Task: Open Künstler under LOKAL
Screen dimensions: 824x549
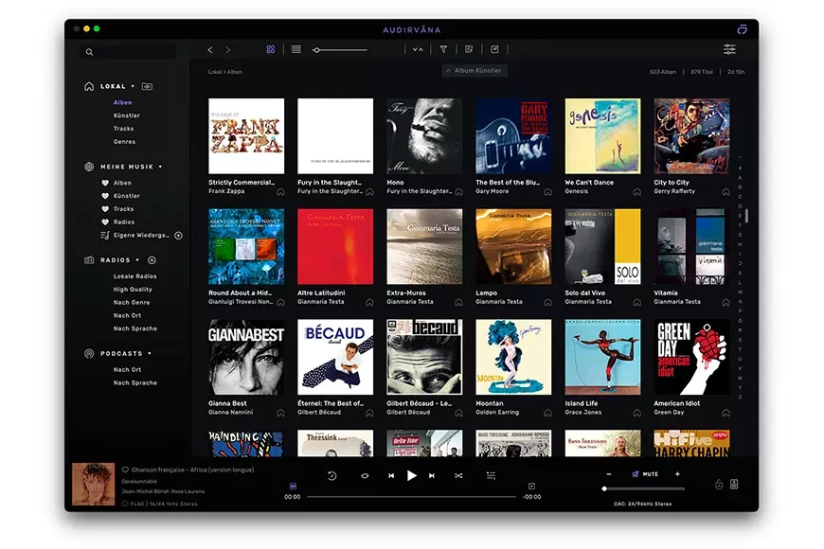Action: (x=126, y=115)
